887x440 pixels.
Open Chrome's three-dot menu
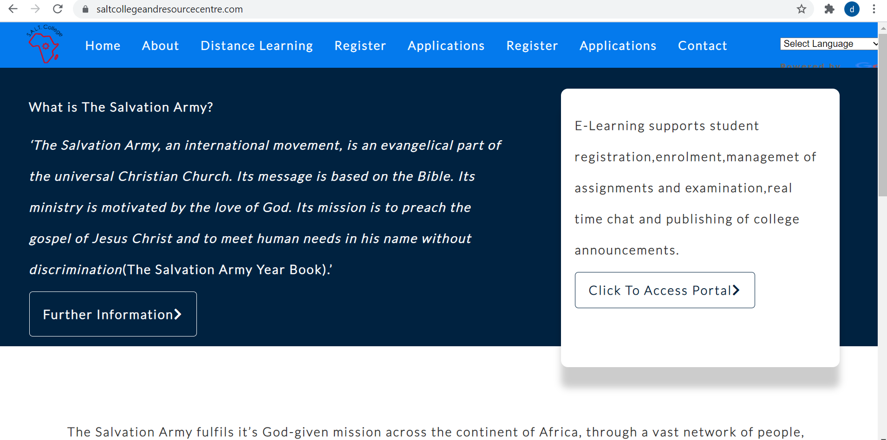point(874,9)
